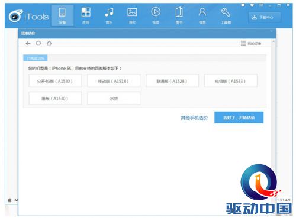Click the blue start valuation button
Viewport: 296px width, 218px height.
click(x=239, y=118)
